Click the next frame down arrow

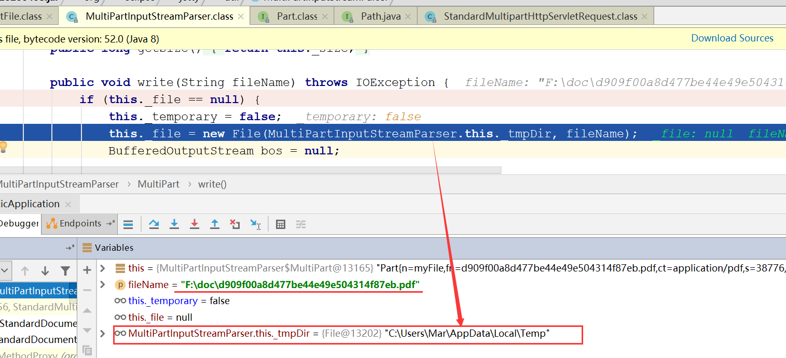tap(45, 270)
